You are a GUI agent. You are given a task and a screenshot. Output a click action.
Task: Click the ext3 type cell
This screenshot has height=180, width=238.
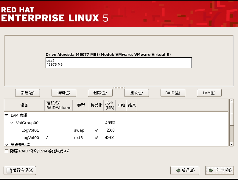point(78,138)
